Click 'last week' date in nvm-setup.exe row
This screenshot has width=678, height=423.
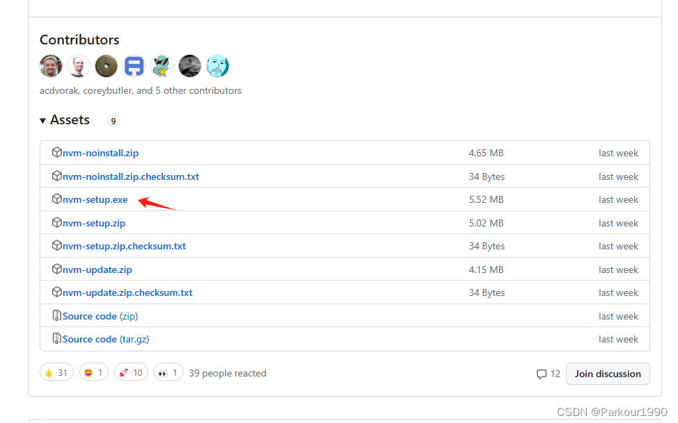click(x=618, y=199)
